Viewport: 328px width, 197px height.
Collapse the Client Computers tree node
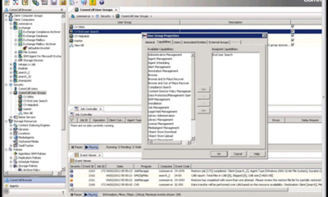(7, 20)
